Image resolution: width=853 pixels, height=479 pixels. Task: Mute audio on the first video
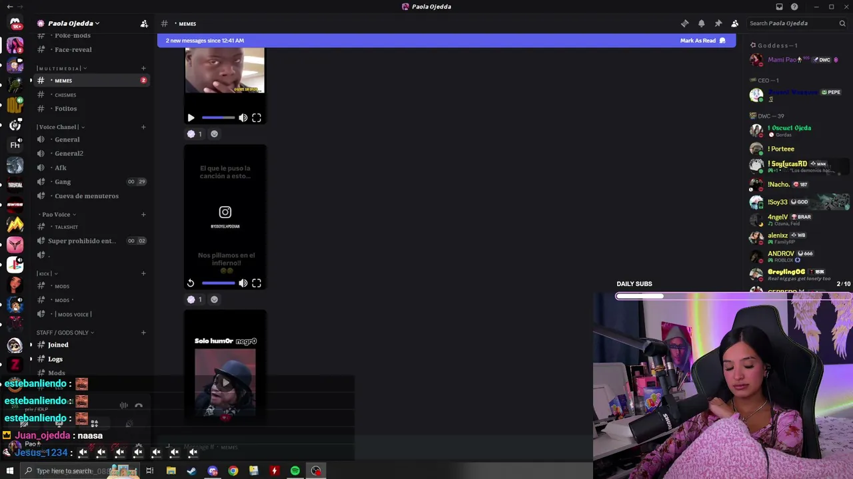pos(243,118)
